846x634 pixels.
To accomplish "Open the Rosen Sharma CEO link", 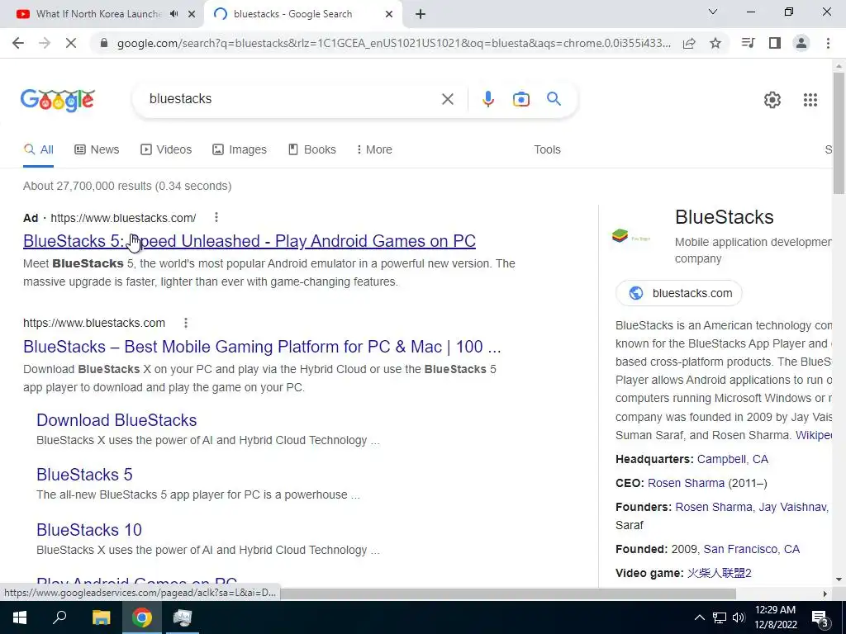I will pos(686,483).
